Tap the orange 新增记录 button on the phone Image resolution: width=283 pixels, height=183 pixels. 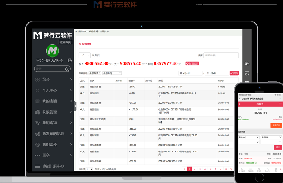point(276,125)
